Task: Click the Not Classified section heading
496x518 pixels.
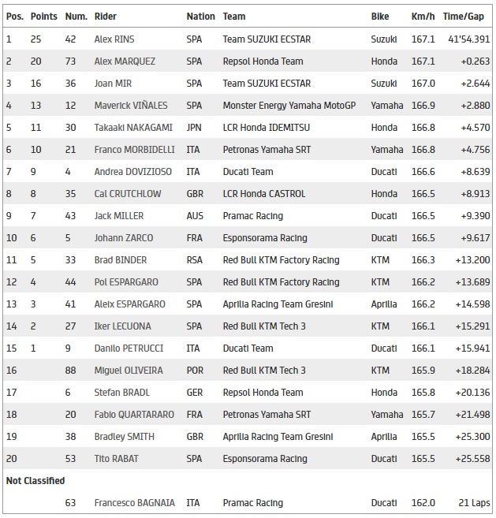Action: (x=35, y=480)
